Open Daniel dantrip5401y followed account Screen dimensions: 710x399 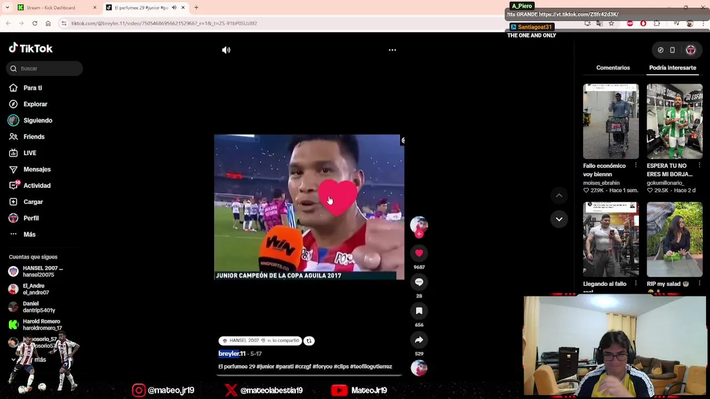click(x=32, y=307)
